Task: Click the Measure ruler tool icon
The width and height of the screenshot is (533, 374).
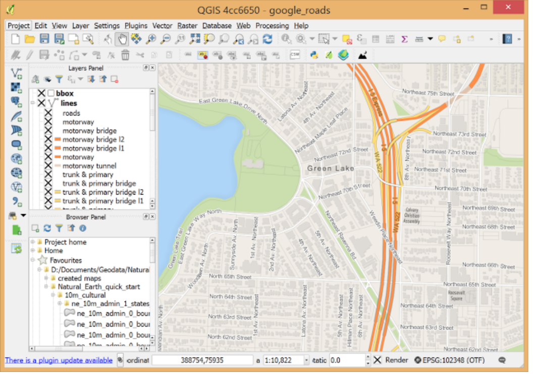Action: (419, 39)
